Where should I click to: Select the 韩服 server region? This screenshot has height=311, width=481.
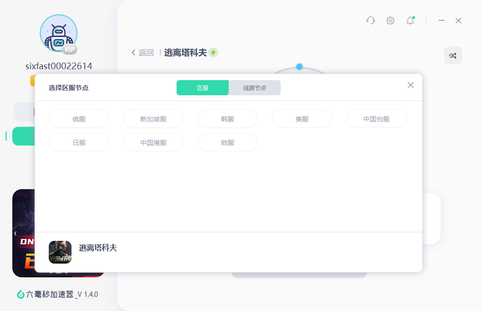228,119
